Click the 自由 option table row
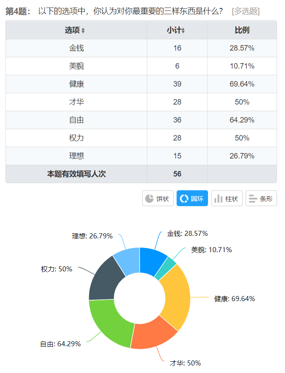The height and width of the screenshot is (373, 285). coord(141,120)
